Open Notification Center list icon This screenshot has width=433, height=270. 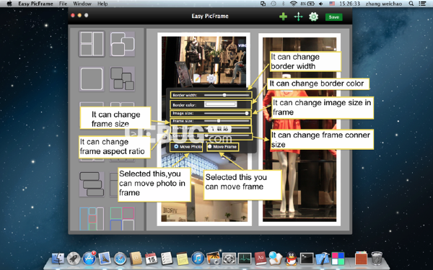coord(422,4)
